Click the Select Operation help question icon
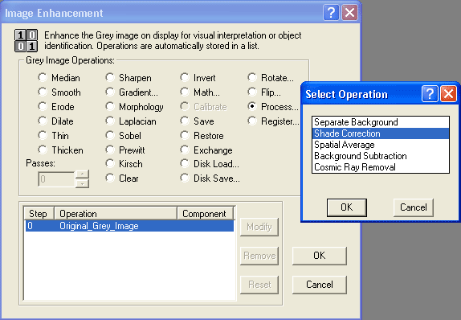The image size is (461, 320). 430,94
